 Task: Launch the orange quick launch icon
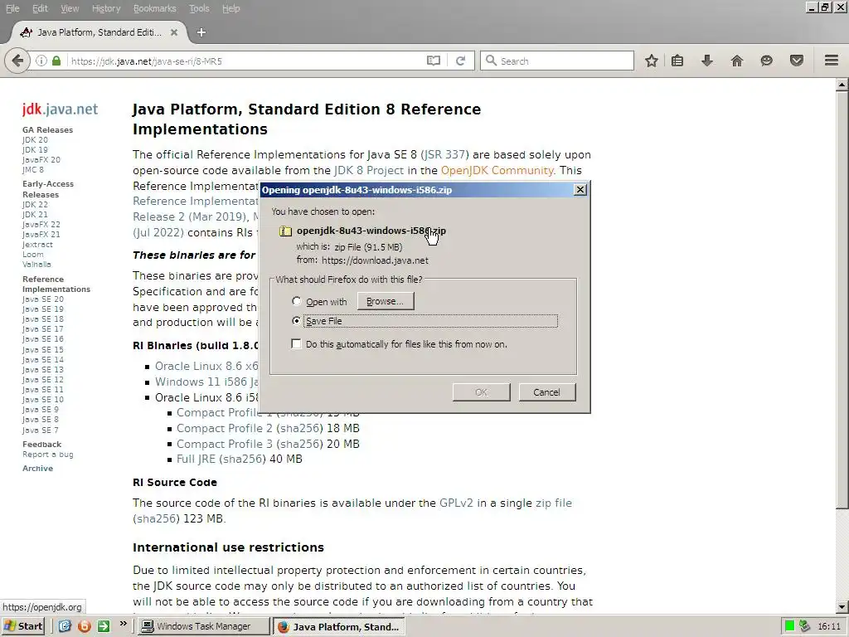85,626
